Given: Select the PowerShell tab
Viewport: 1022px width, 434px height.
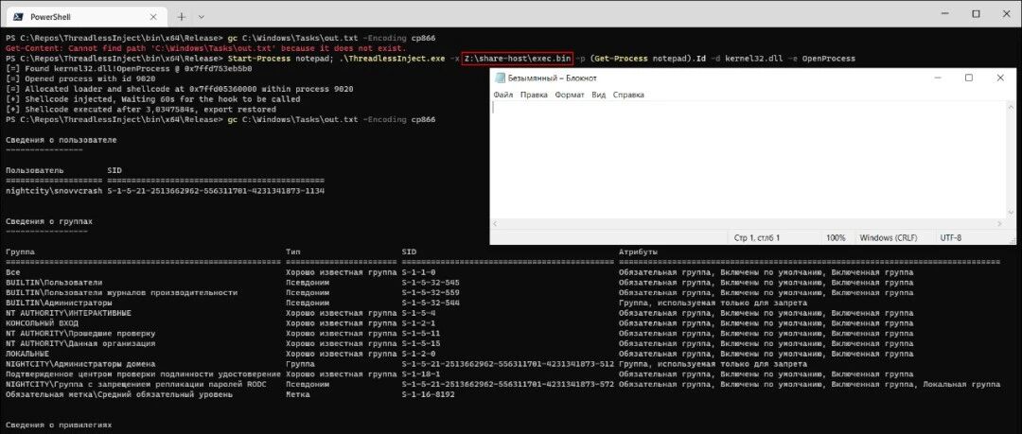Looking at the screenshot, I should tap(85, 16).
